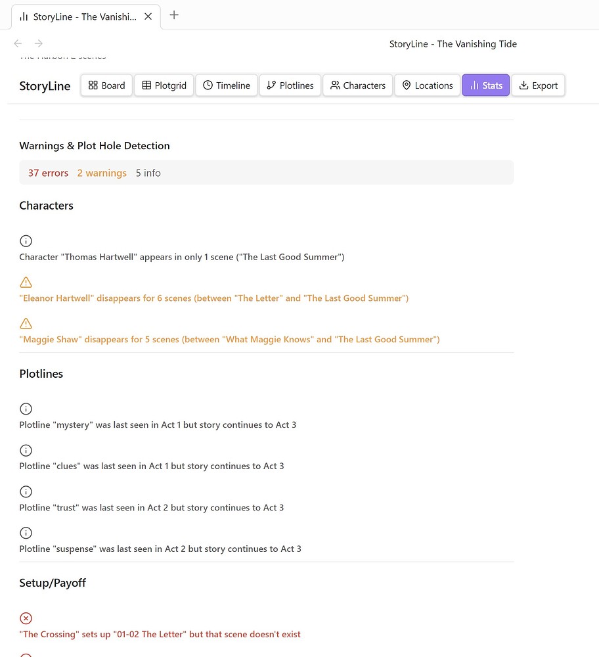Open a new tab with plus icon
Viewport: 599px width, 657px height.
pyautogui.click(x=174, y=15)
